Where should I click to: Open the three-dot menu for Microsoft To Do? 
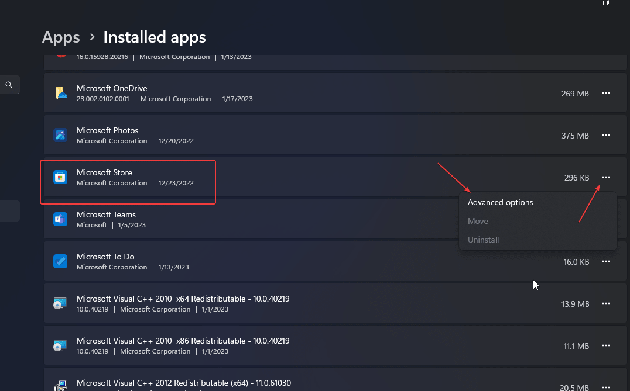click(x=605, y=261)
